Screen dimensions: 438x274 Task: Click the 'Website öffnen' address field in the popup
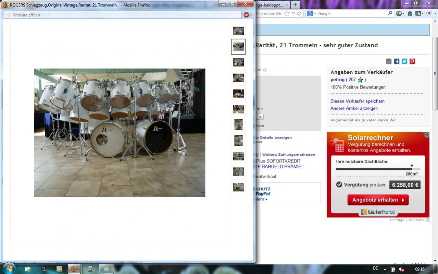(122, 15)
